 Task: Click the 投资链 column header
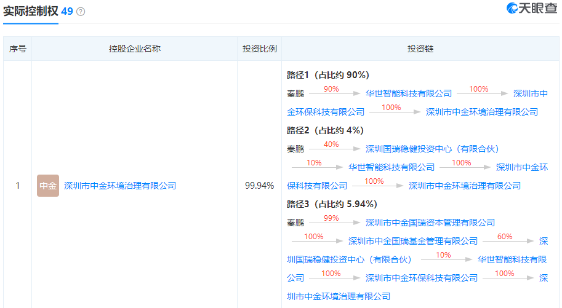(420, 49)
